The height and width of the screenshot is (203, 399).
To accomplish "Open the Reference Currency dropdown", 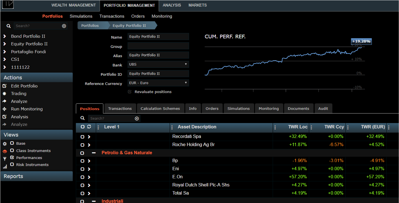I will click(158, 83).
